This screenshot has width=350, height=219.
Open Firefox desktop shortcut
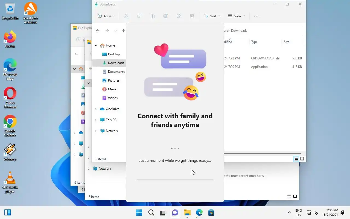click(x=10, y=40)
